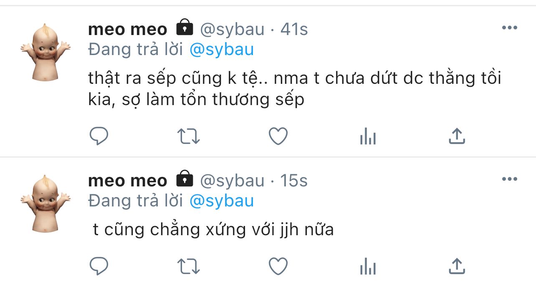
Task: Open meo meo profile from first tweet
Action: pos(128,29)
